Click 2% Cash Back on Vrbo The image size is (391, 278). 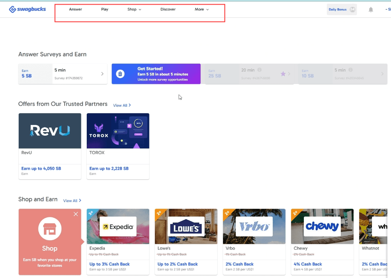pyautogui.click(x=240, y=264)
